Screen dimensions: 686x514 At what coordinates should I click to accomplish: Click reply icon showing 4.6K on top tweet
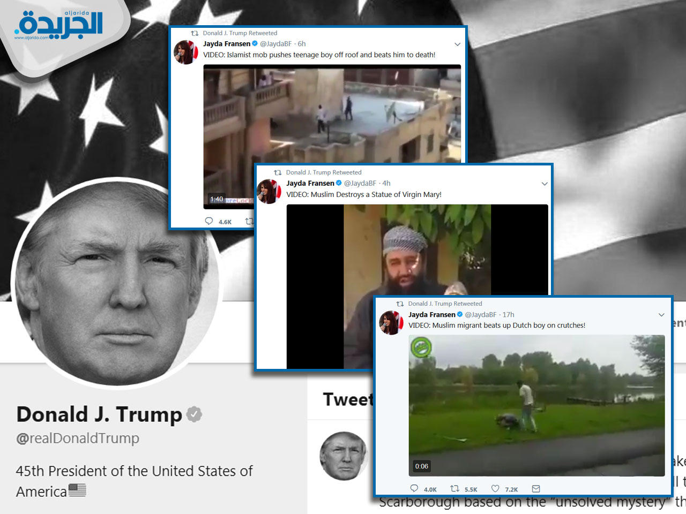point(209,221)
